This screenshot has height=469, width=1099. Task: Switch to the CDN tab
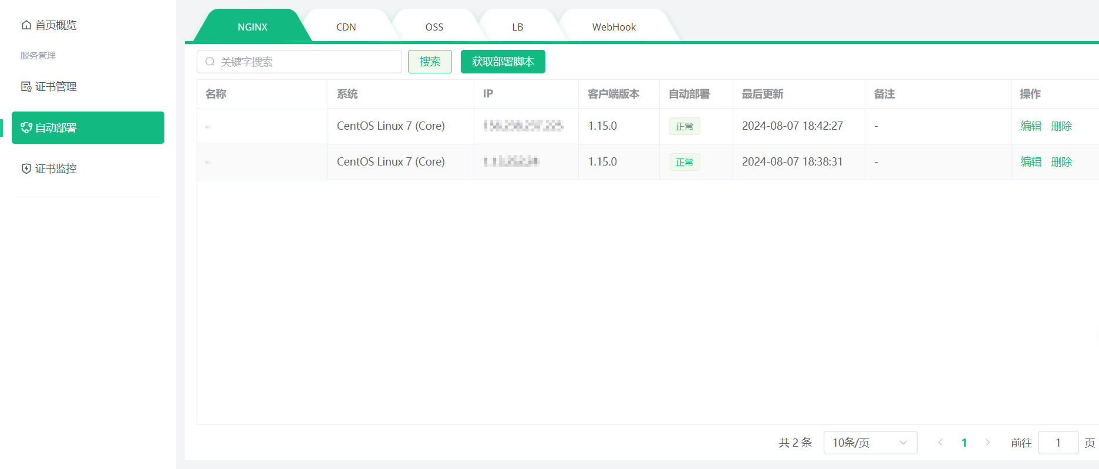(x=346, y=27)
